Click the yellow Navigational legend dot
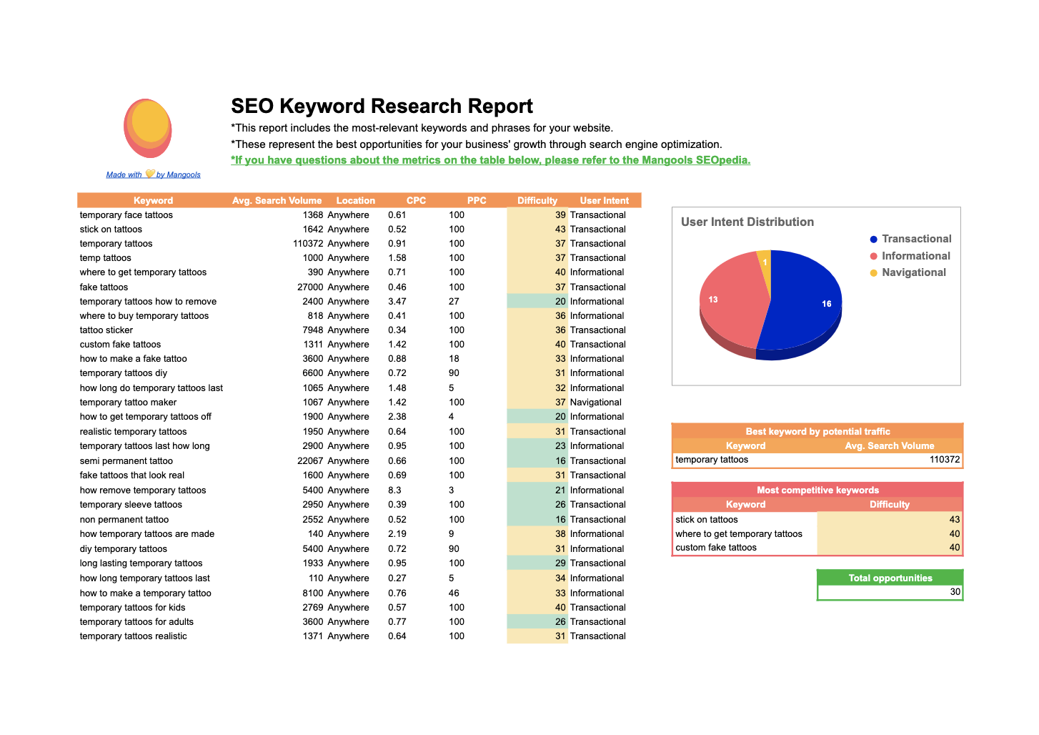 tap(873, 273)
